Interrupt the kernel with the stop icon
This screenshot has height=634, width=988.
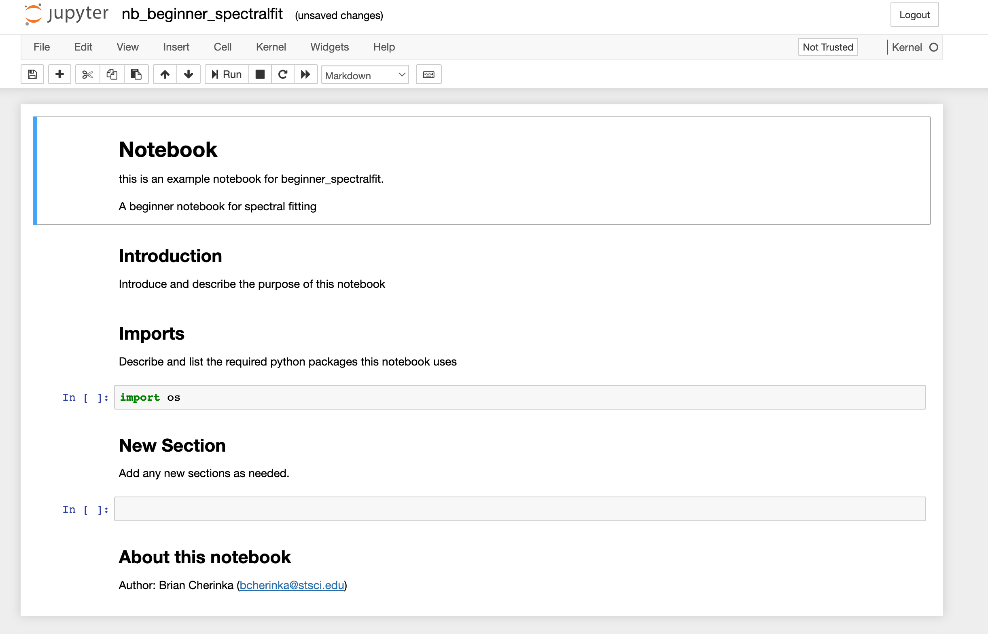pos(260,74)
